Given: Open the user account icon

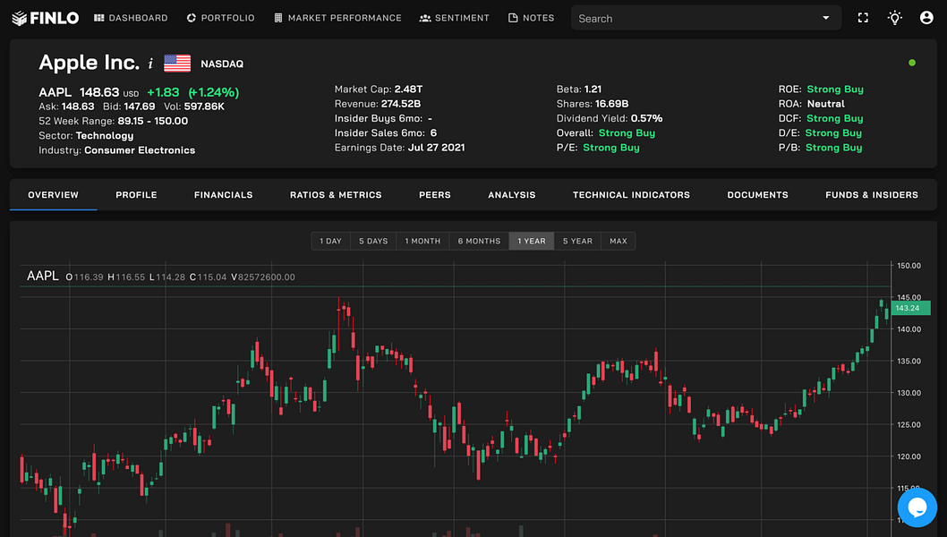Looking at the screenshot, I should click(x=926, y=18).
